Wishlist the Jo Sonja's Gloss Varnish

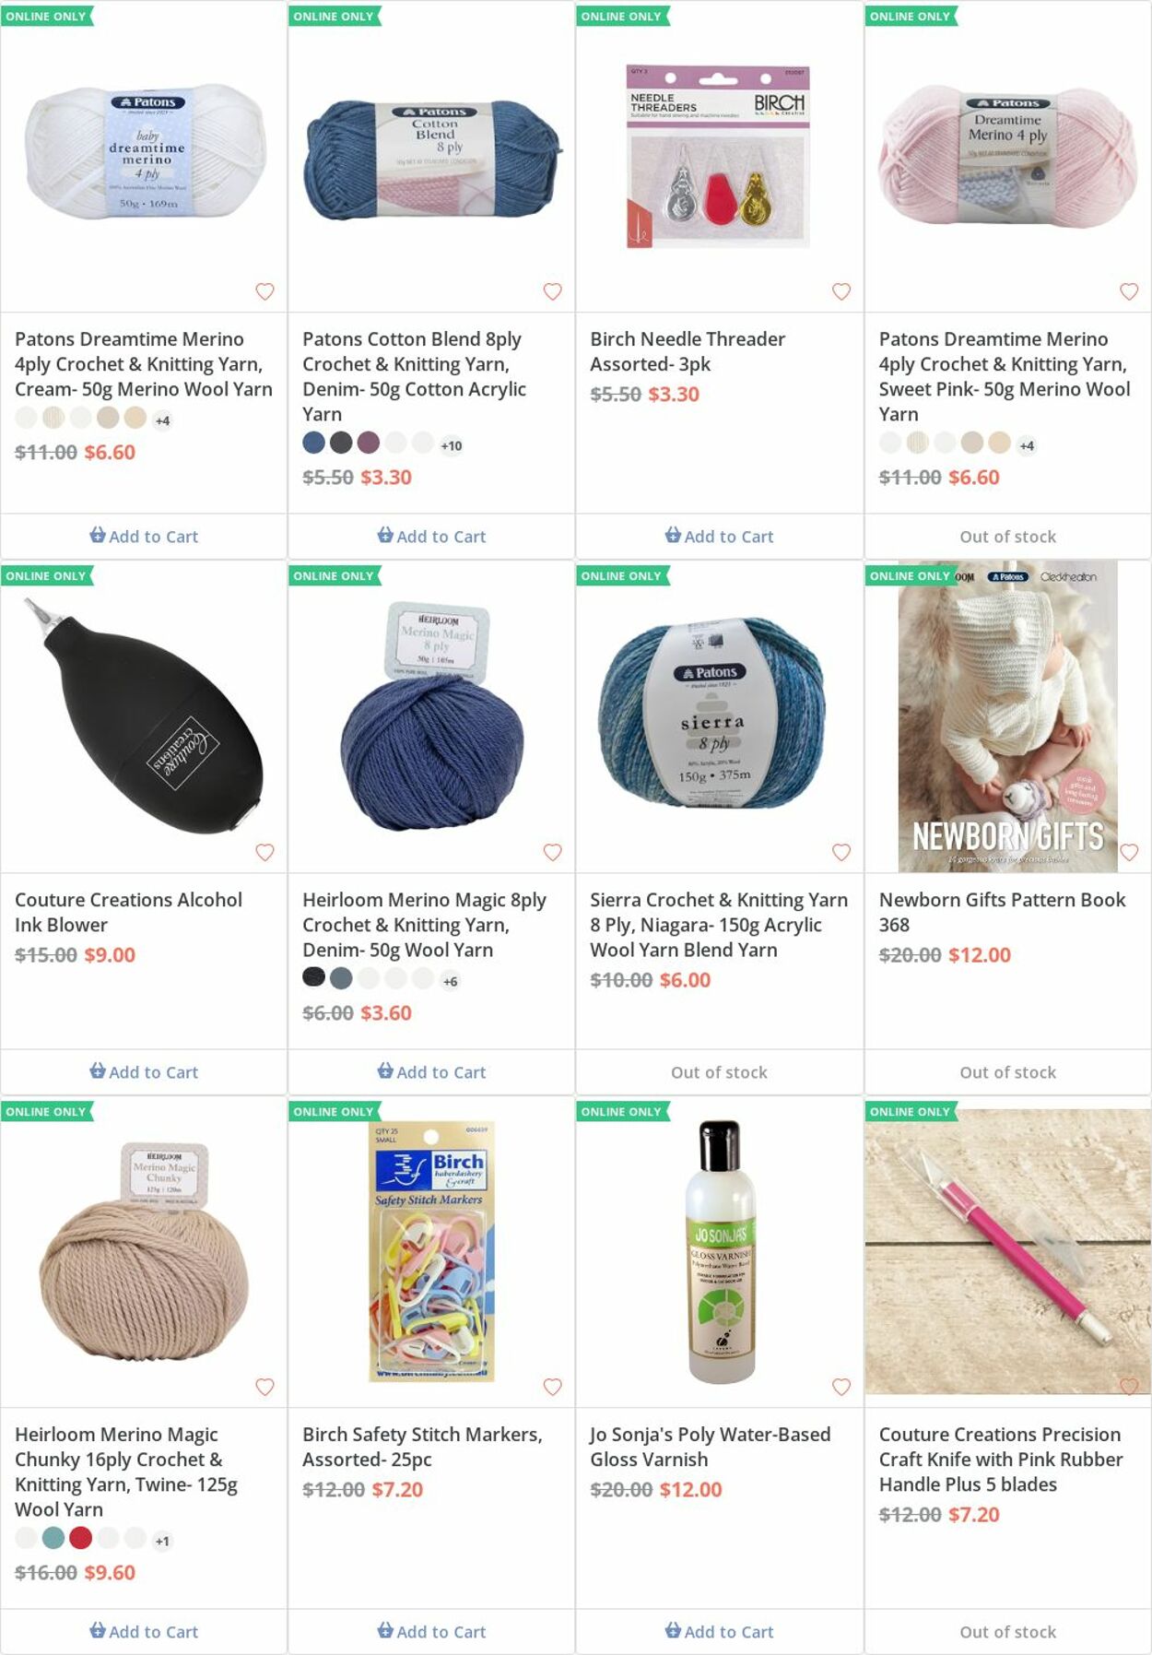click(x=841, y=1387)
